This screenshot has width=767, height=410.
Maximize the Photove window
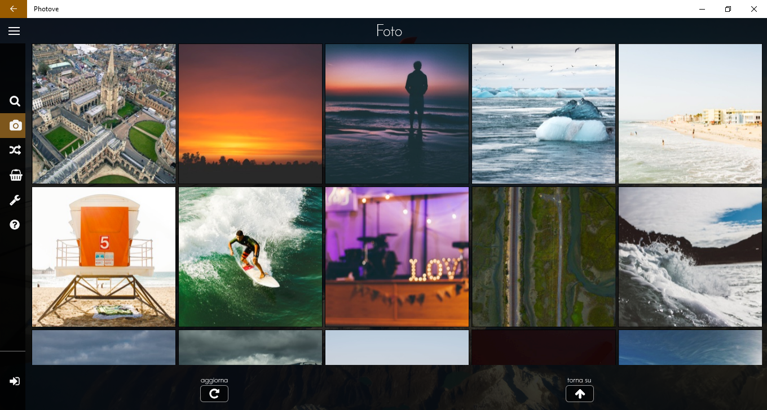click(728, 9)
